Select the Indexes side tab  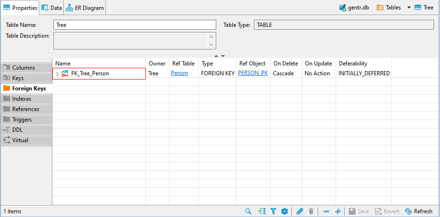(26, 99)
